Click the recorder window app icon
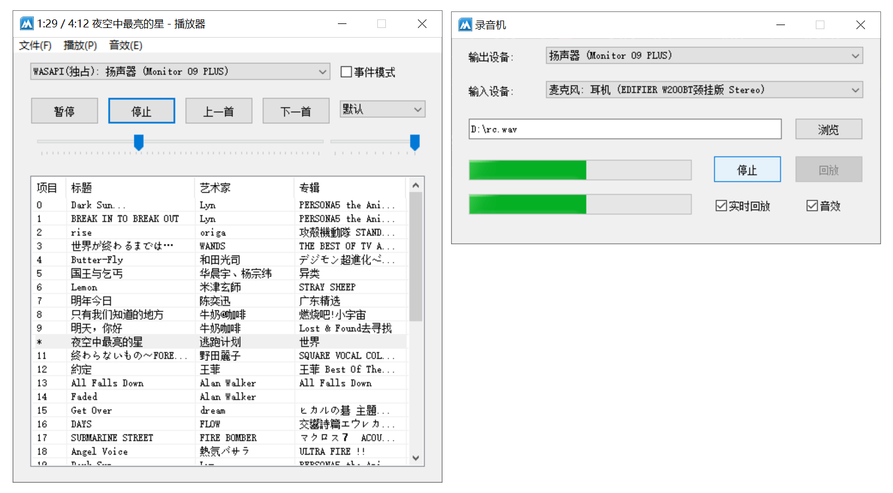The height and width of the screenshot is (493, 893). 465,25
